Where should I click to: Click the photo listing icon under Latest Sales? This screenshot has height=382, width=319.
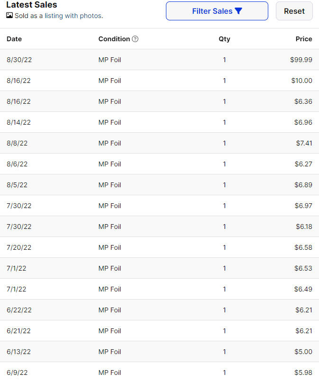click(x=9, y=16)
